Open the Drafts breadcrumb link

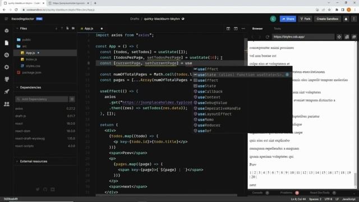point(135,19)
